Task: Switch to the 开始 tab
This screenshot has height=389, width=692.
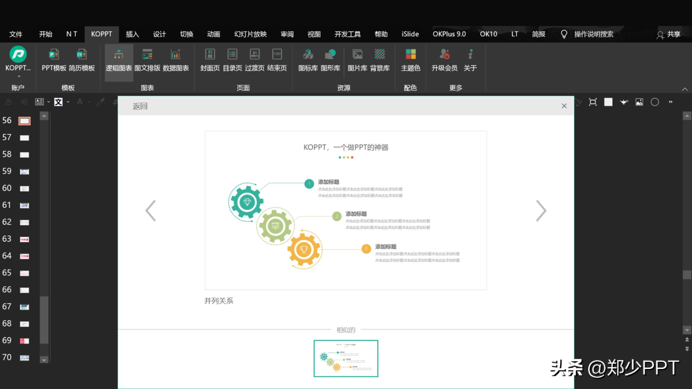Action: pyautogui.click(x=46, y=34)
